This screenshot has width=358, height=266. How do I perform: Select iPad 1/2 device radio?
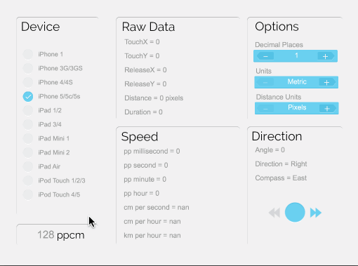pos(28,110)
